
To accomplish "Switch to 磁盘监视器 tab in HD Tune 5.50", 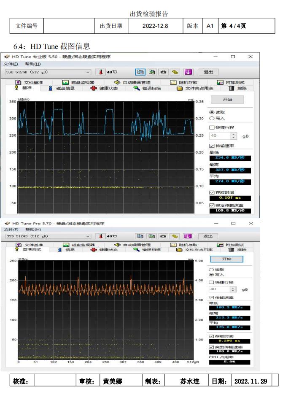I will click(x=79, y=82).
